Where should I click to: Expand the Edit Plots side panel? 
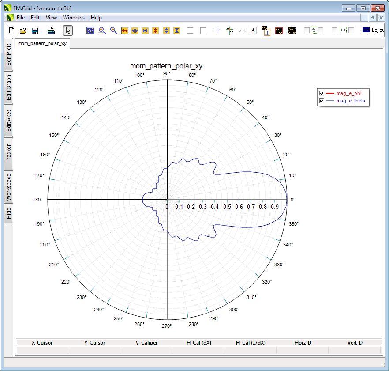click(8, 55)
